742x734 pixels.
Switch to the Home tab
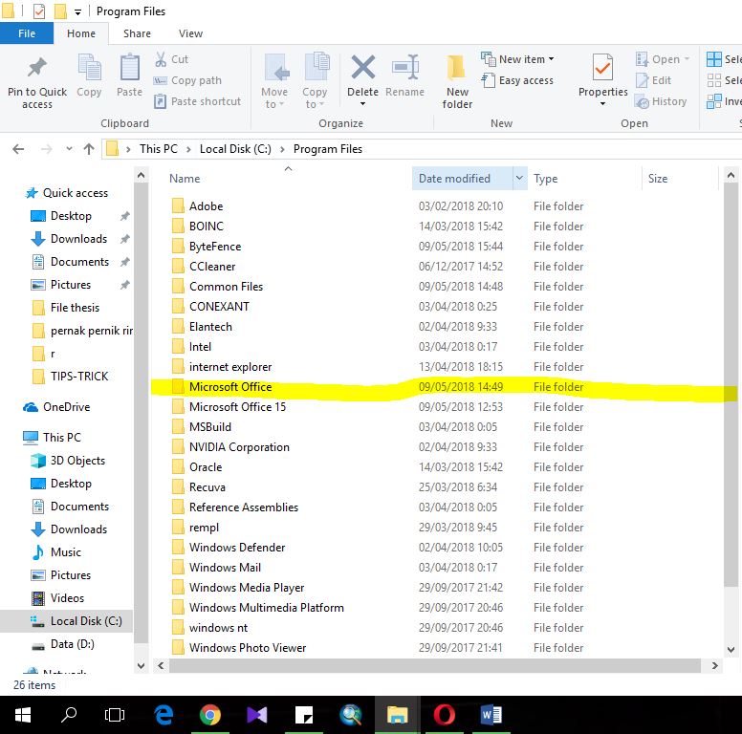coord(81,33)
